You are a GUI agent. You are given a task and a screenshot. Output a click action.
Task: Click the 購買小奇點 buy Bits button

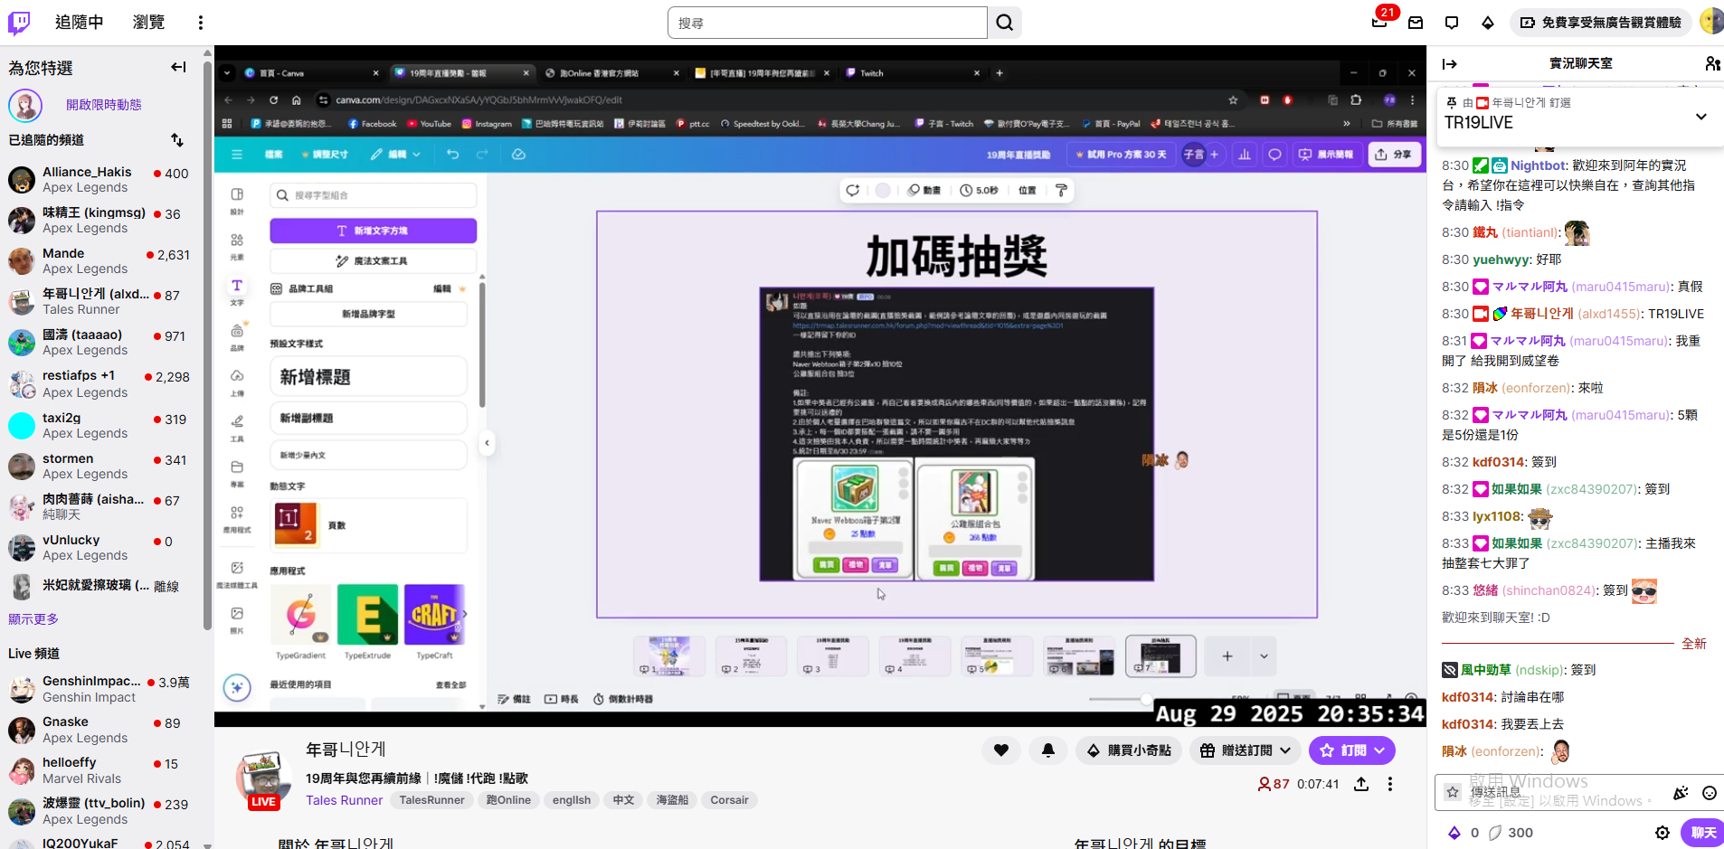click(x=1128, y=750)
